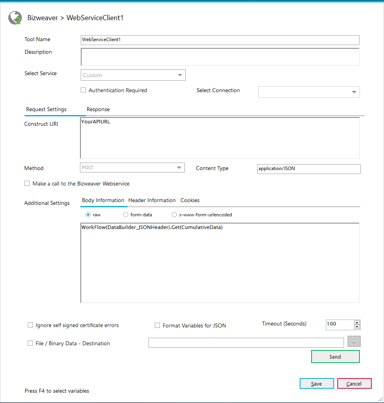
Task: Click the Save button
Action: pos(317,384)
